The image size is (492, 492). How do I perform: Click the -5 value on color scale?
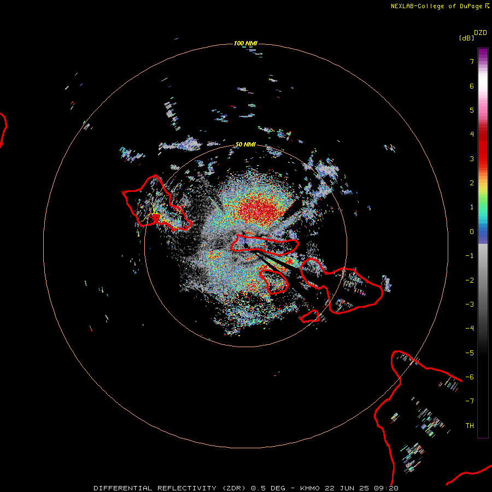470,353
